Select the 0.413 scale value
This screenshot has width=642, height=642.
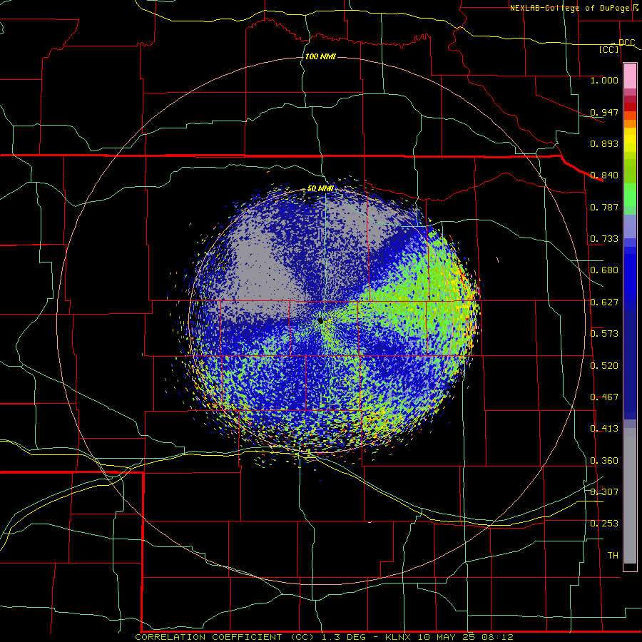tap(604, 429)
